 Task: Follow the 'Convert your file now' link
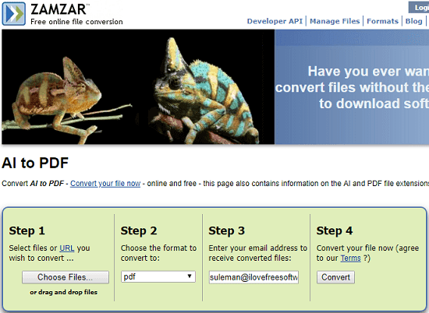pos(105,184)
